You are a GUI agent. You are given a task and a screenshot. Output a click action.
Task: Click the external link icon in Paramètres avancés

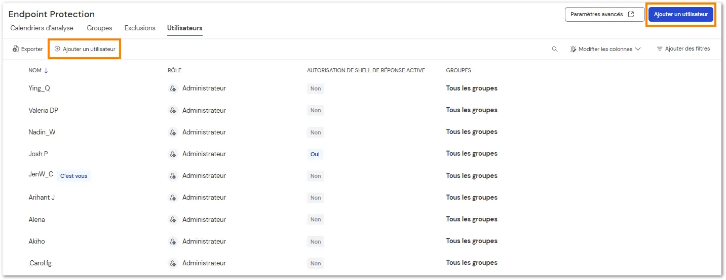pos(631,14)
